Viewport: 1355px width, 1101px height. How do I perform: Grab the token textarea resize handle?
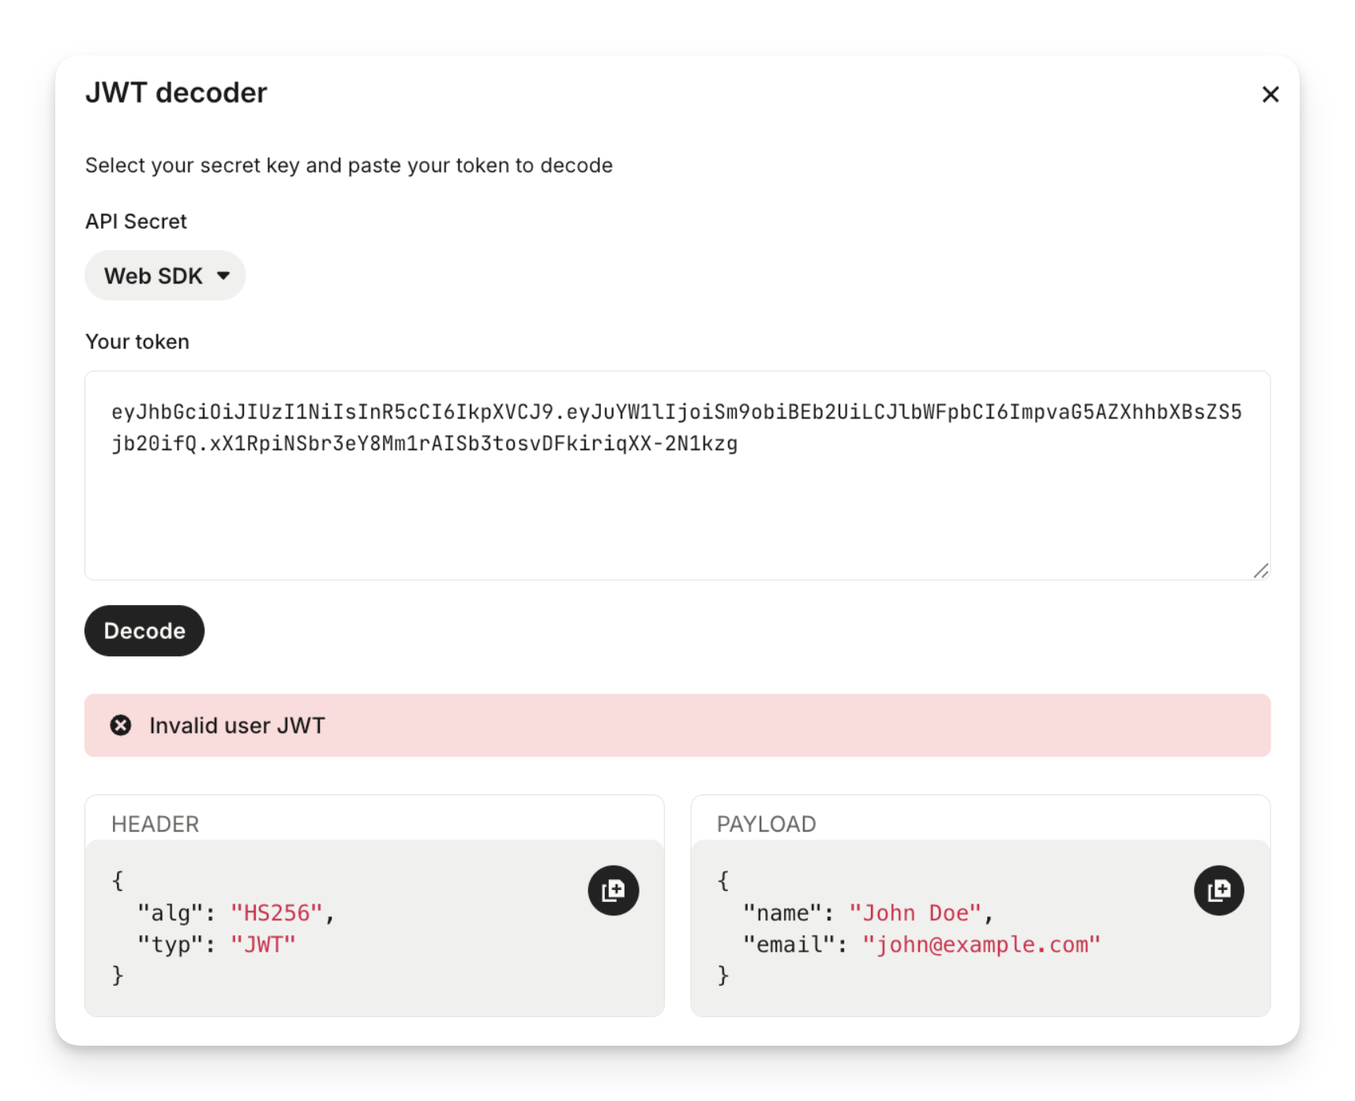(1260, 570)
